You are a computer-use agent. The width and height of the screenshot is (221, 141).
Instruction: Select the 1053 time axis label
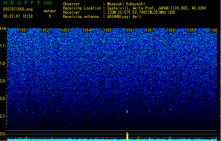[x=66, y=30]
